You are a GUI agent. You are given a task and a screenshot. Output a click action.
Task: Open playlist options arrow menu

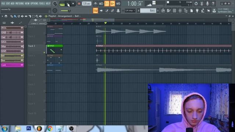(2, 16)
